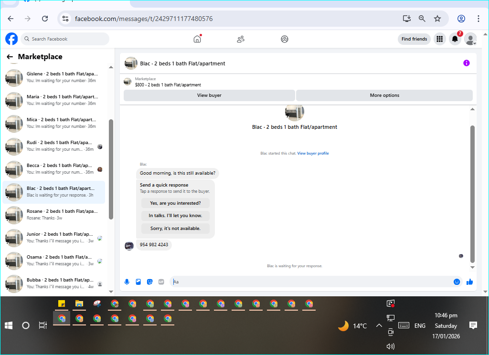Click the message text input field
The width and height of the screenshot is (489, 355).
[x=312, y=282]
